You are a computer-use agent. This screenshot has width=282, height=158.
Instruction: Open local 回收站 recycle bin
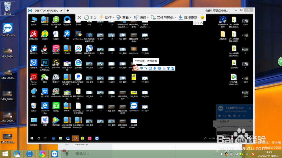click(x=8, y=8)
